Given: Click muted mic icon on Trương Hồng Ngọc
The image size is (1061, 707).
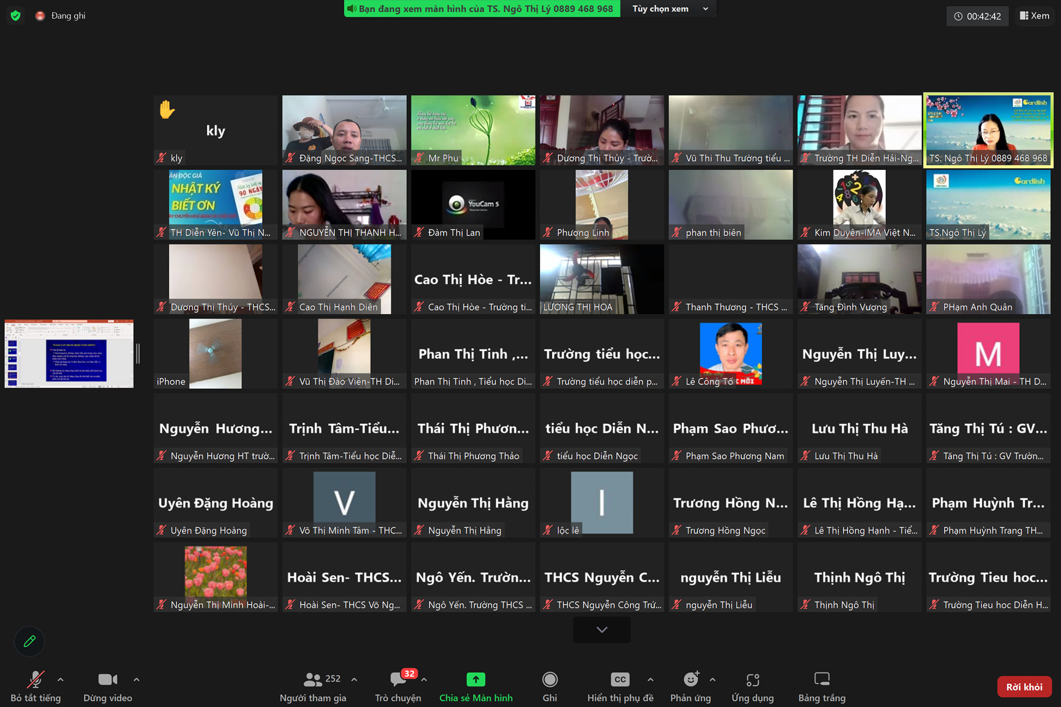Looking at the screenshot, I should click(677, 530).
